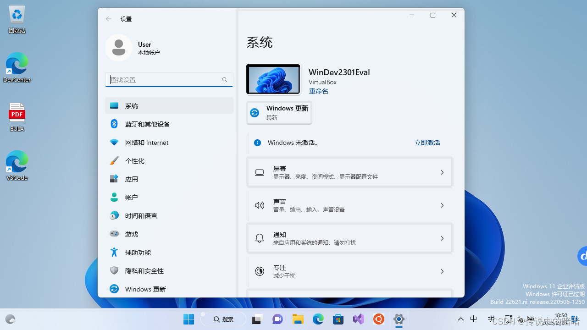The width and height of the screenshot is (587, 330).
Task: Open the 游戏 settings category
Action: [x=169, y=234]
